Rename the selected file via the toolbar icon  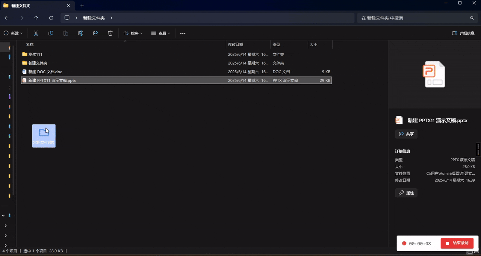coord(80,33)
